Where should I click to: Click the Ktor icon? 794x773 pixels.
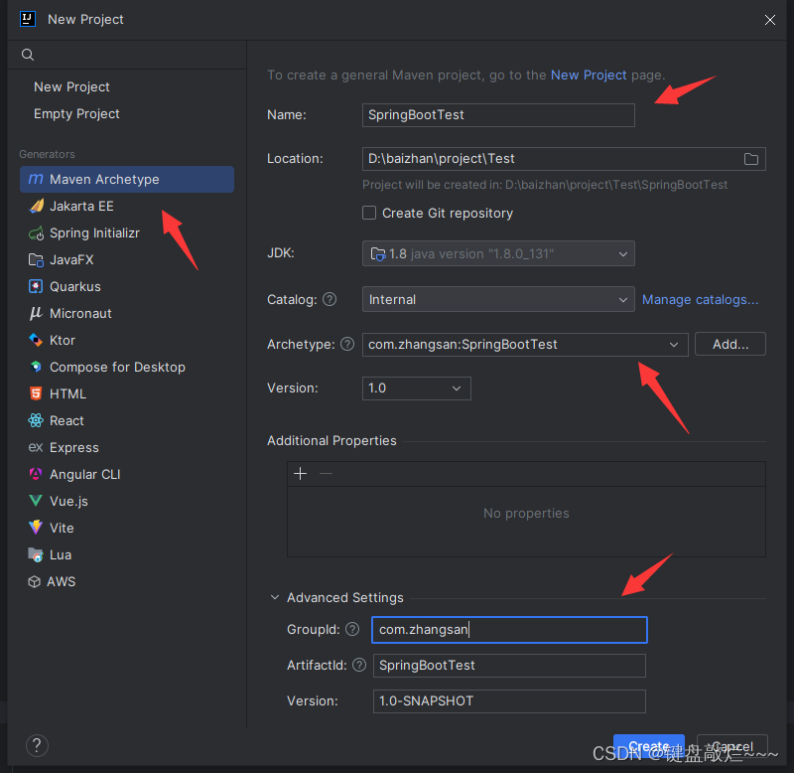click(x=36, y=340)
